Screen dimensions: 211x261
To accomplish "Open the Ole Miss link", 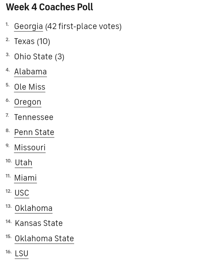I will pos(30,87).
